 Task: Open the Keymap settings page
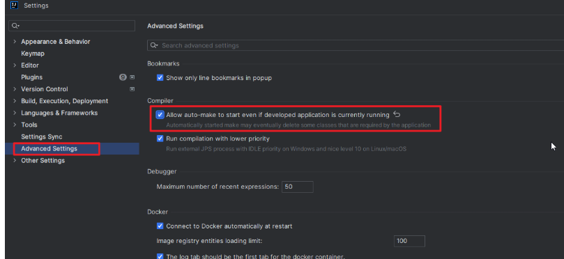[33, 54]
